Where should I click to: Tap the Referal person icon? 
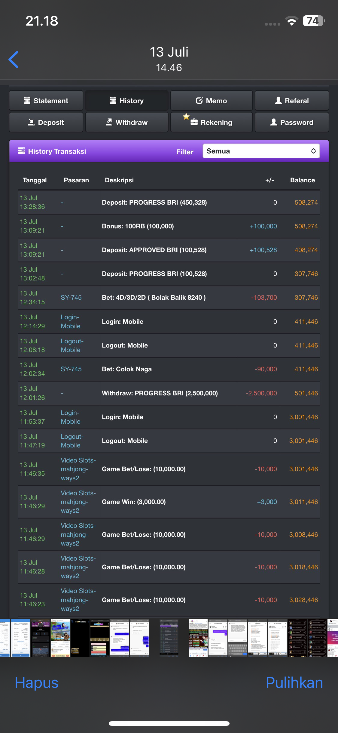click(x=278, y=101)
